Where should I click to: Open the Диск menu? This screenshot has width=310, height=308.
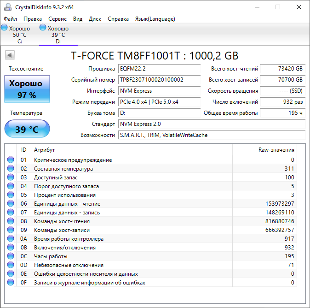point(95,19)
